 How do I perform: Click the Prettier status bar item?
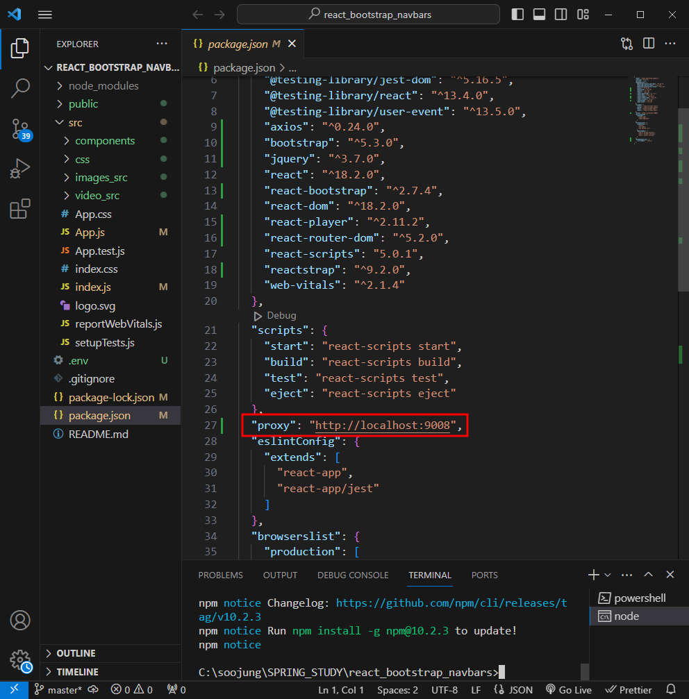point(629,690)
